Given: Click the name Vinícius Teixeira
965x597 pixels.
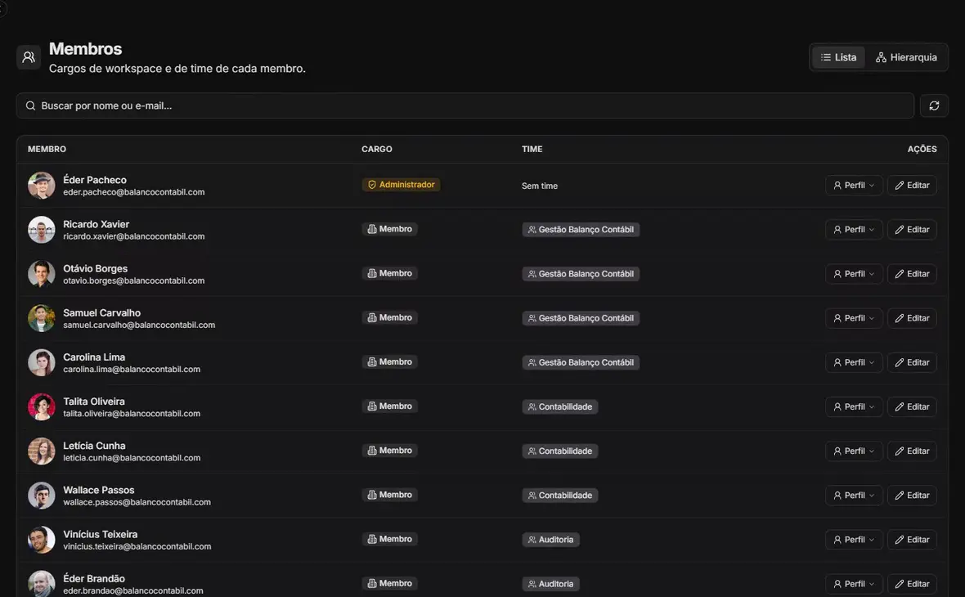Looking at the screenshot, I should (x=101, y=534).
